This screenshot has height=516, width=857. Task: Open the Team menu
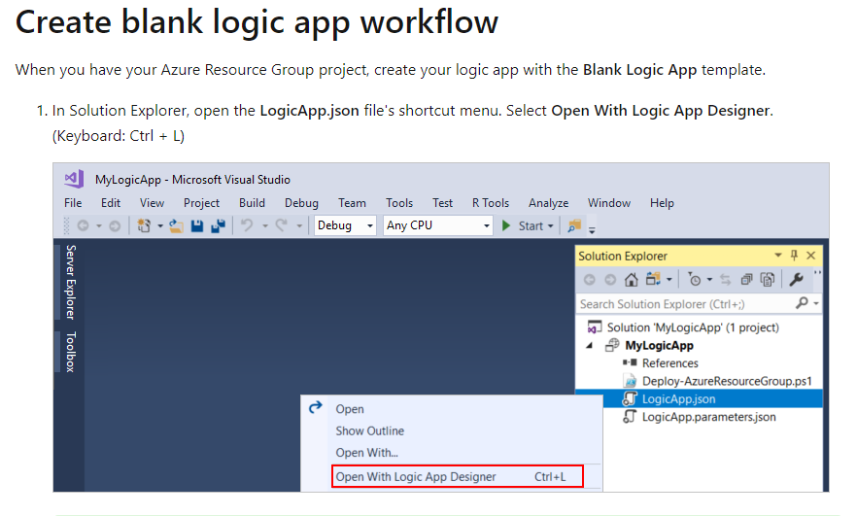click(352, 203)
